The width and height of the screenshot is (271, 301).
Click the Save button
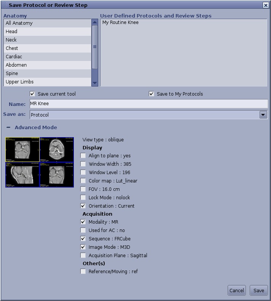click(x=258, y=290)
